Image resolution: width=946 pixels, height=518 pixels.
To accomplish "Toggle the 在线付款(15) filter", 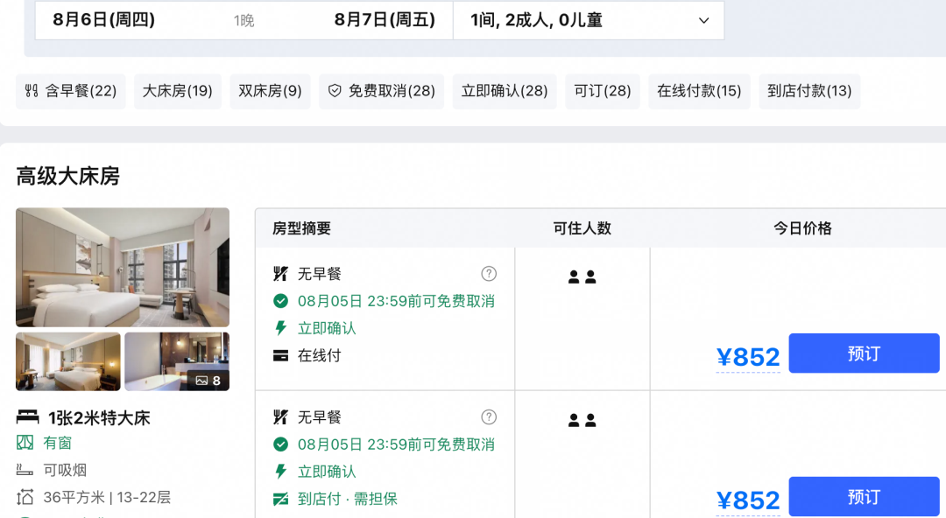I will point(699,92).
